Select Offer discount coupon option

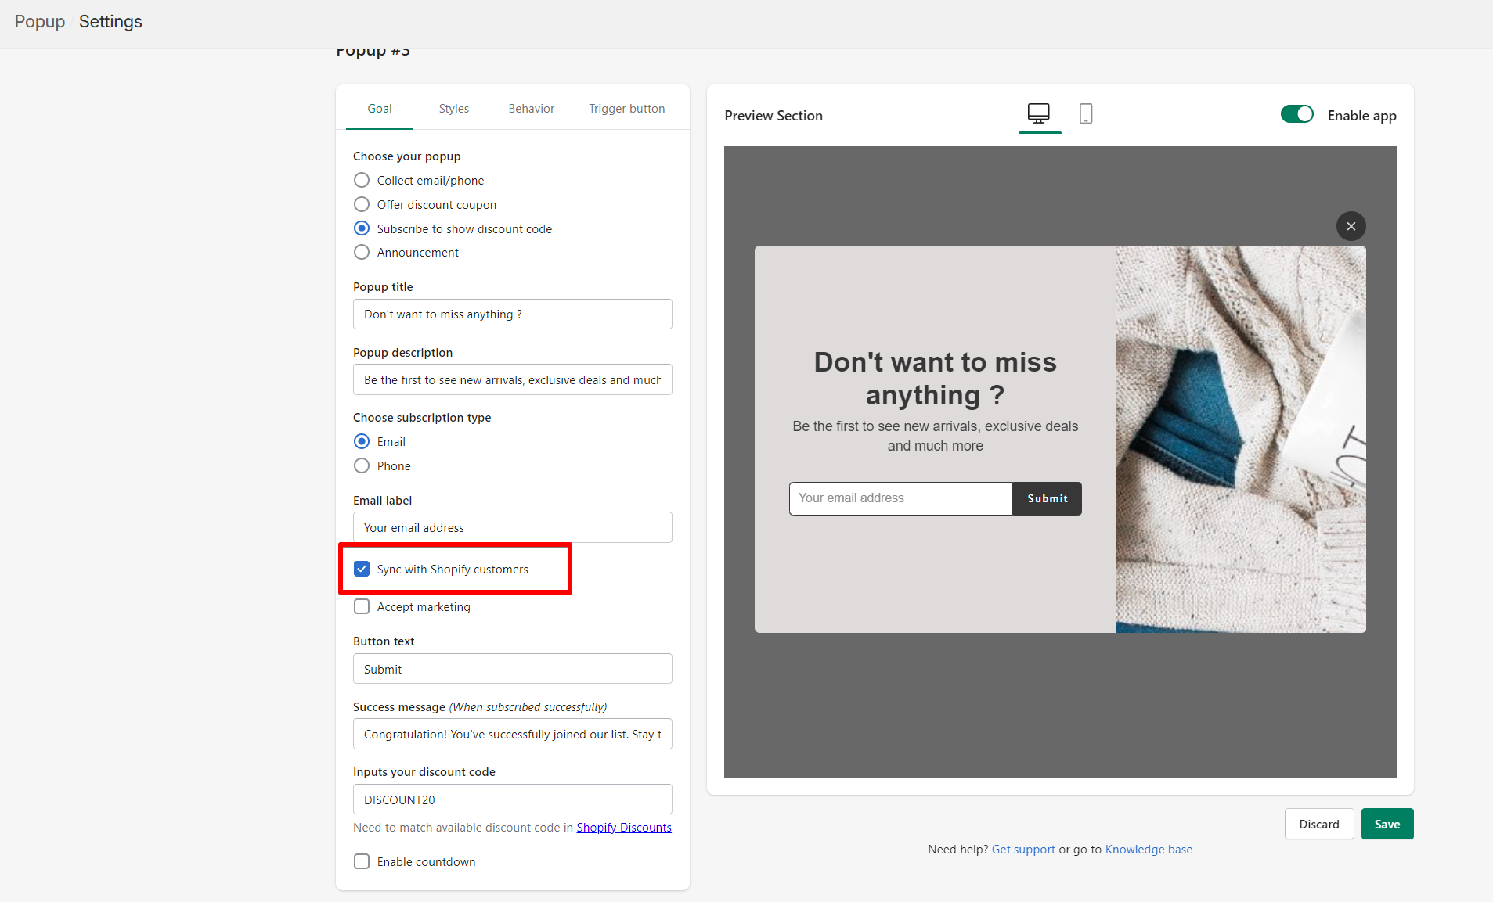362,205
